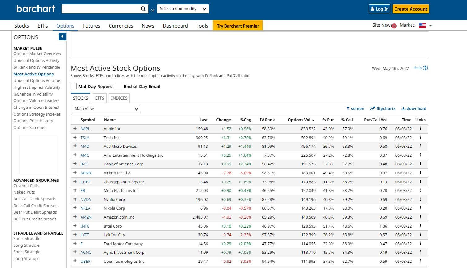The width and height of the screenshot is (467, 268).
Task: Open links menu for Ford row
Action: [420, 244]
